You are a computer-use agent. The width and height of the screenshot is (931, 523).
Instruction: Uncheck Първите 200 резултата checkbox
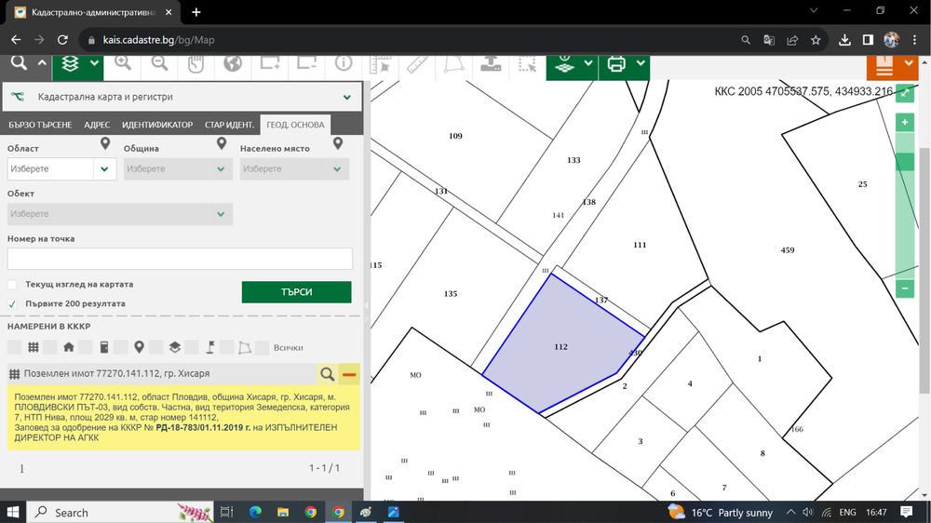[12, 304]
